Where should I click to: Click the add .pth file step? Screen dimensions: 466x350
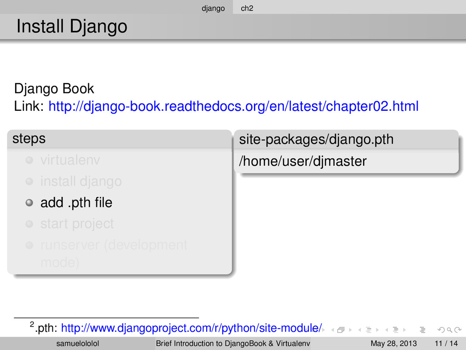point(76,203)
